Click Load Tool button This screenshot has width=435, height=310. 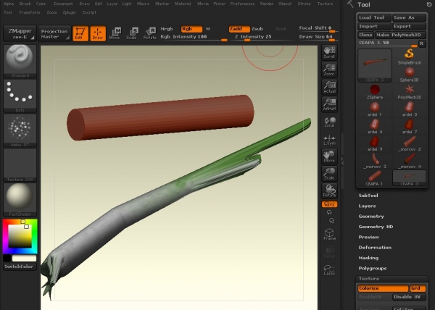click(374, 17)
